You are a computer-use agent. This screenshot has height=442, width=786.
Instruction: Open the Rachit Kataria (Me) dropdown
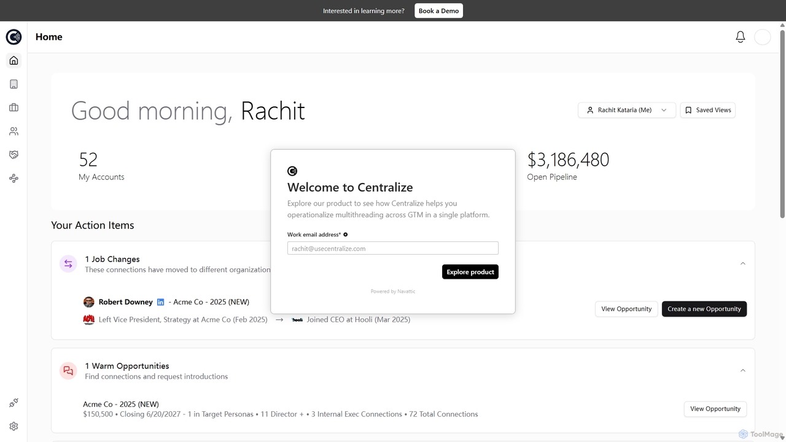[626, 110]
